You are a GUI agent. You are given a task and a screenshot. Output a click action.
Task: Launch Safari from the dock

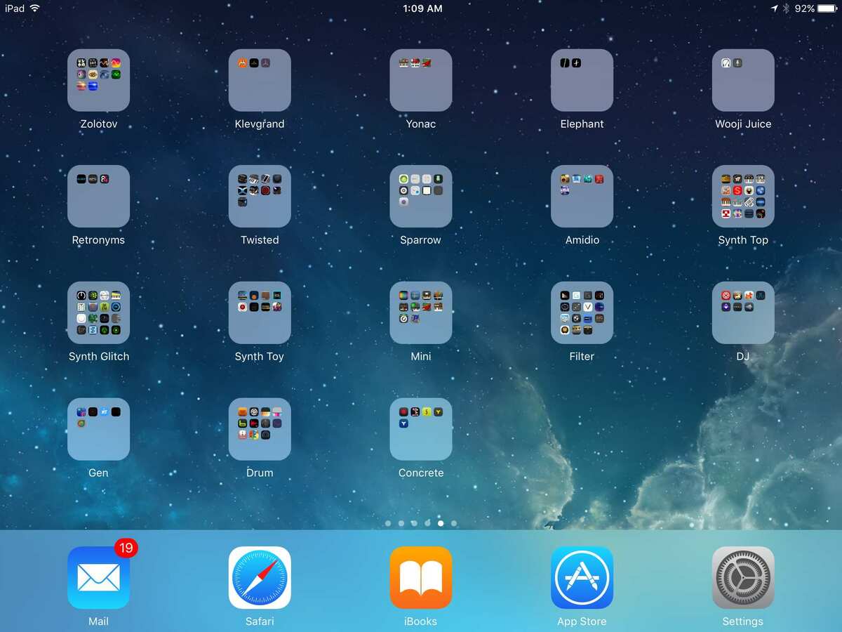point(260,578)
